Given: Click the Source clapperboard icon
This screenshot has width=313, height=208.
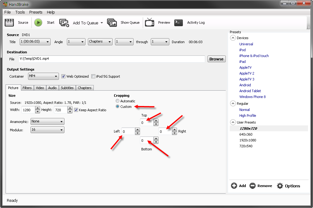Looking at the screenshot, I should (x=10, y=22).
